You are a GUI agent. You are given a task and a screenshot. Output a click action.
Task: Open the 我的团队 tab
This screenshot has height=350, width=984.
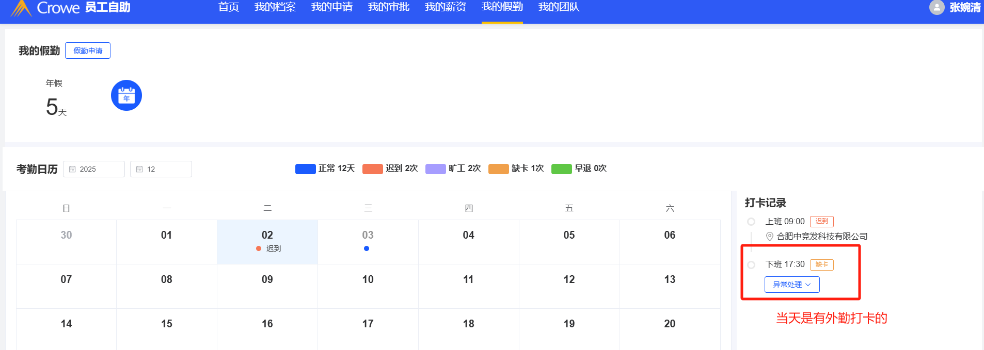[559, 7]
